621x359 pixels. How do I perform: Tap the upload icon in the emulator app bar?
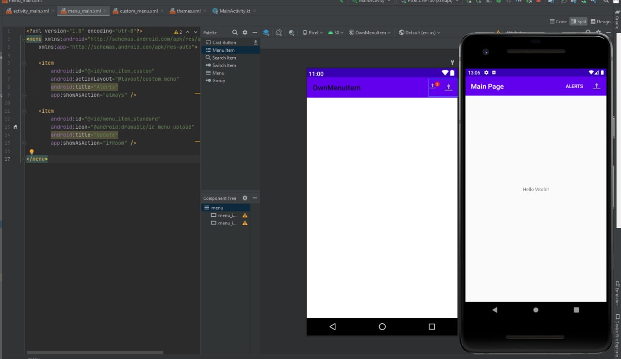tap(597, 86)
